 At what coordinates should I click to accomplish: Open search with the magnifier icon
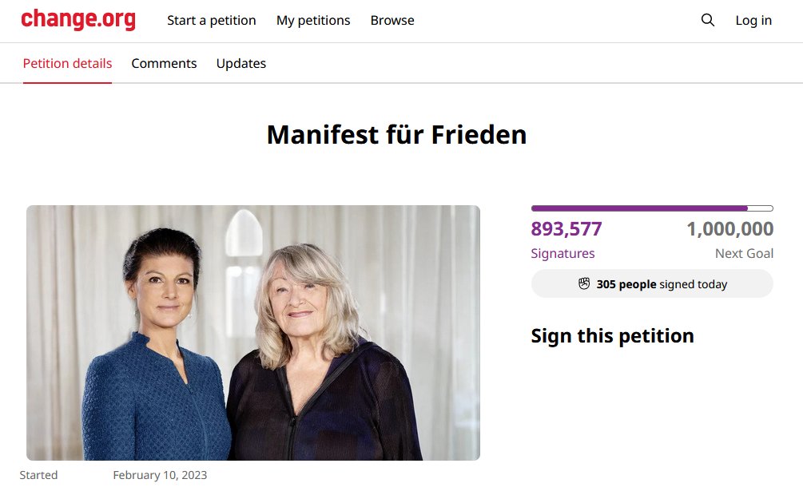(x=707, y=20)
